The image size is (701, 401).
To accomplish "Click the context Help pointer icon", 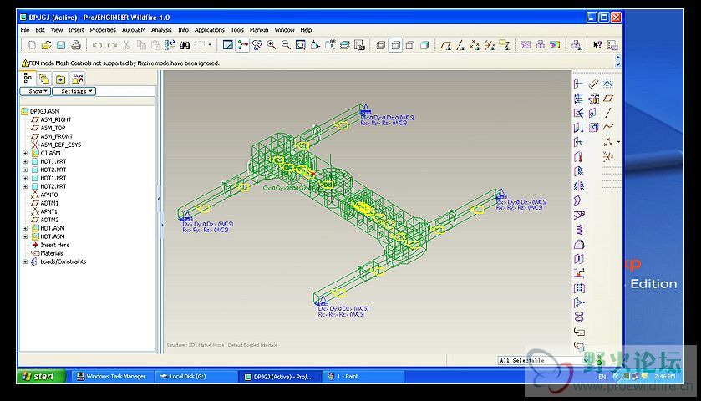I will point(597,45).
